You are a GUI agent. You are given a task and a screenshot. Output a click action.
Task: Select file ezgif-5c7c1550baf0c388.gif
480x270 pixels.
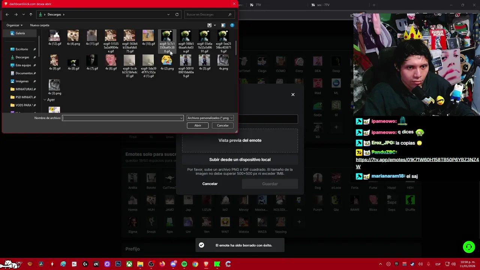point(167,42)
